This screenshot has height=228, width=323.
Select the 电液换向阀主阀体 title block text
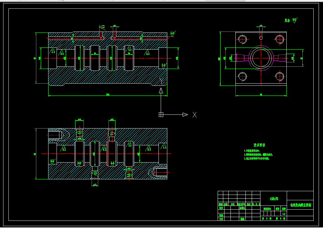(x=300, y=205)
